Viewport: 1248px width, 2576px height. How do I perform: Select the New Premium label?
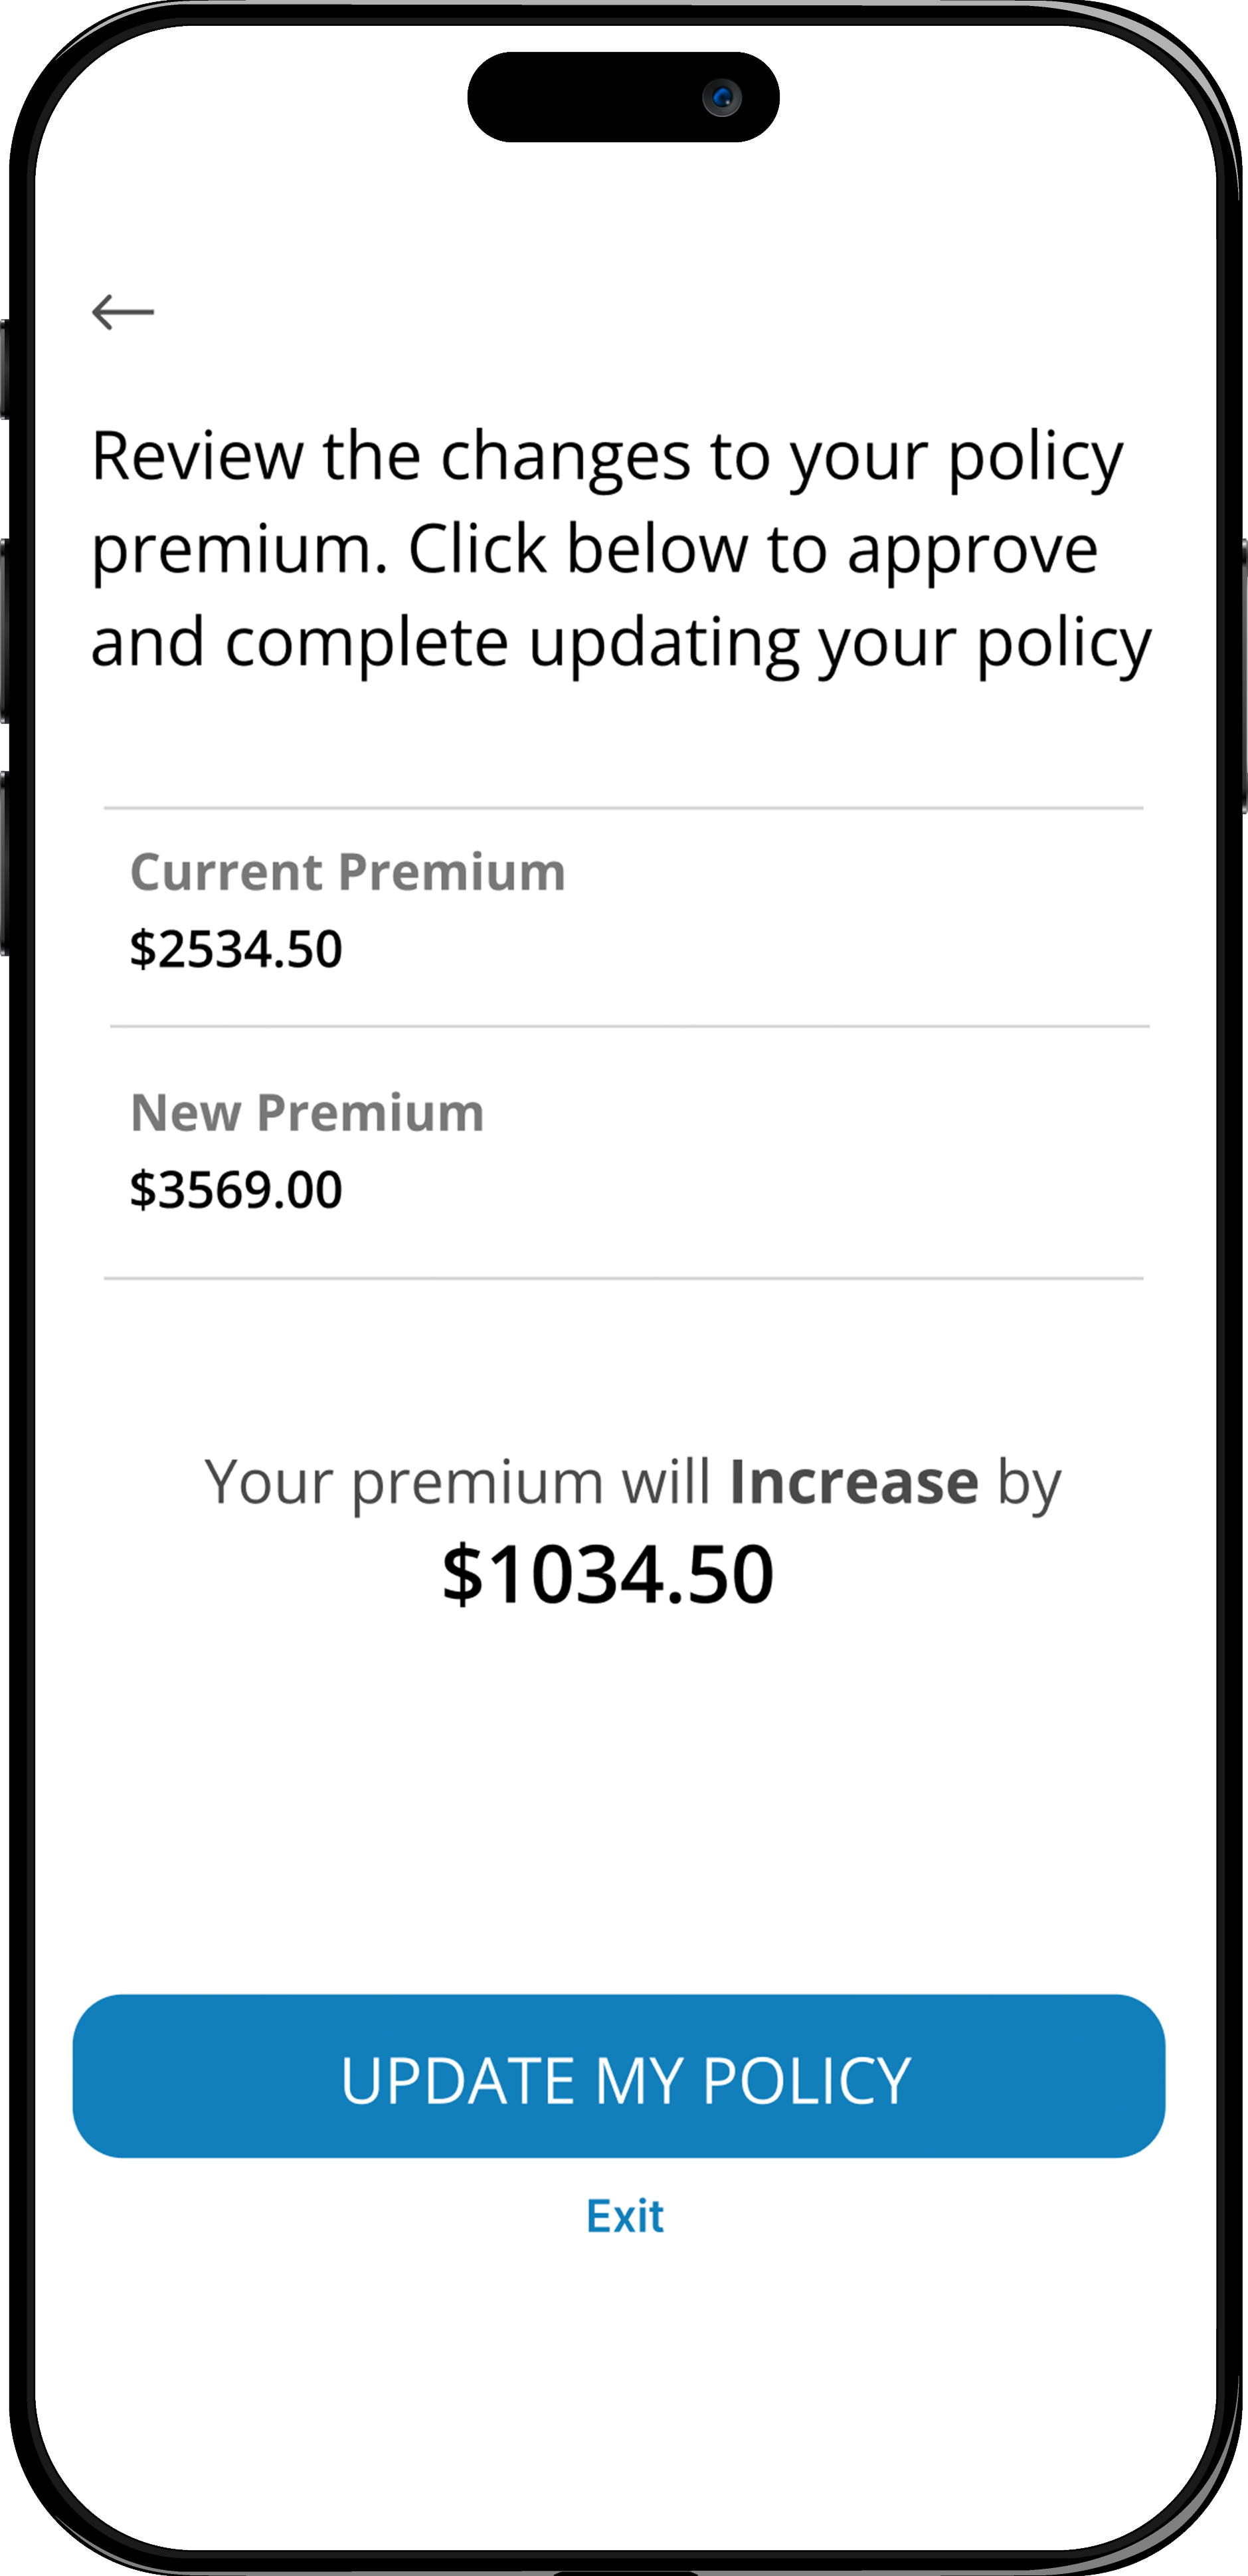click(x=307, y=1113)
